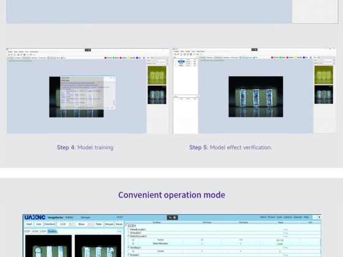Toggle the Score row checkbox
The height and width of the screenshot is (257, 343).
[x=133, y=240]
